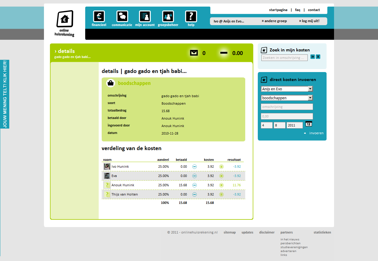Open the communicatie speech bubble icon

click(x=122, y=16)
